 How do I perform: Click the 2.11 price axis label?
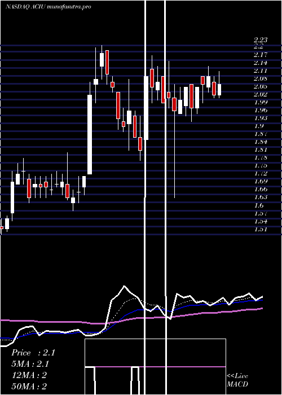click(261, 71)
